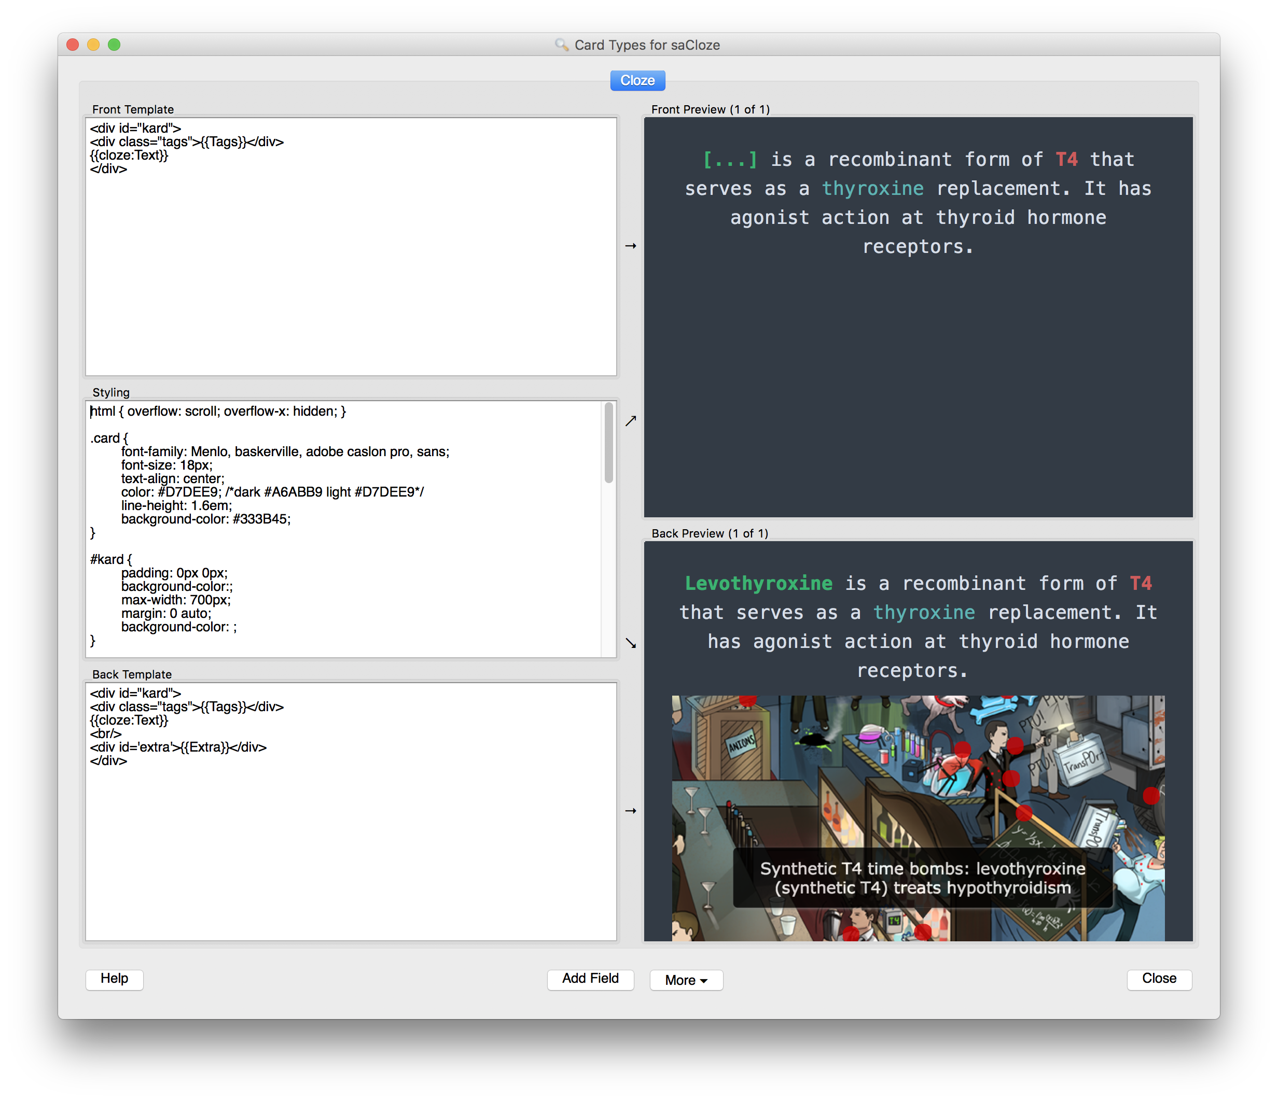Click the word thyroxine in Front Preview
Viewport: 1278px width, 1102px height.
(872, 189)
